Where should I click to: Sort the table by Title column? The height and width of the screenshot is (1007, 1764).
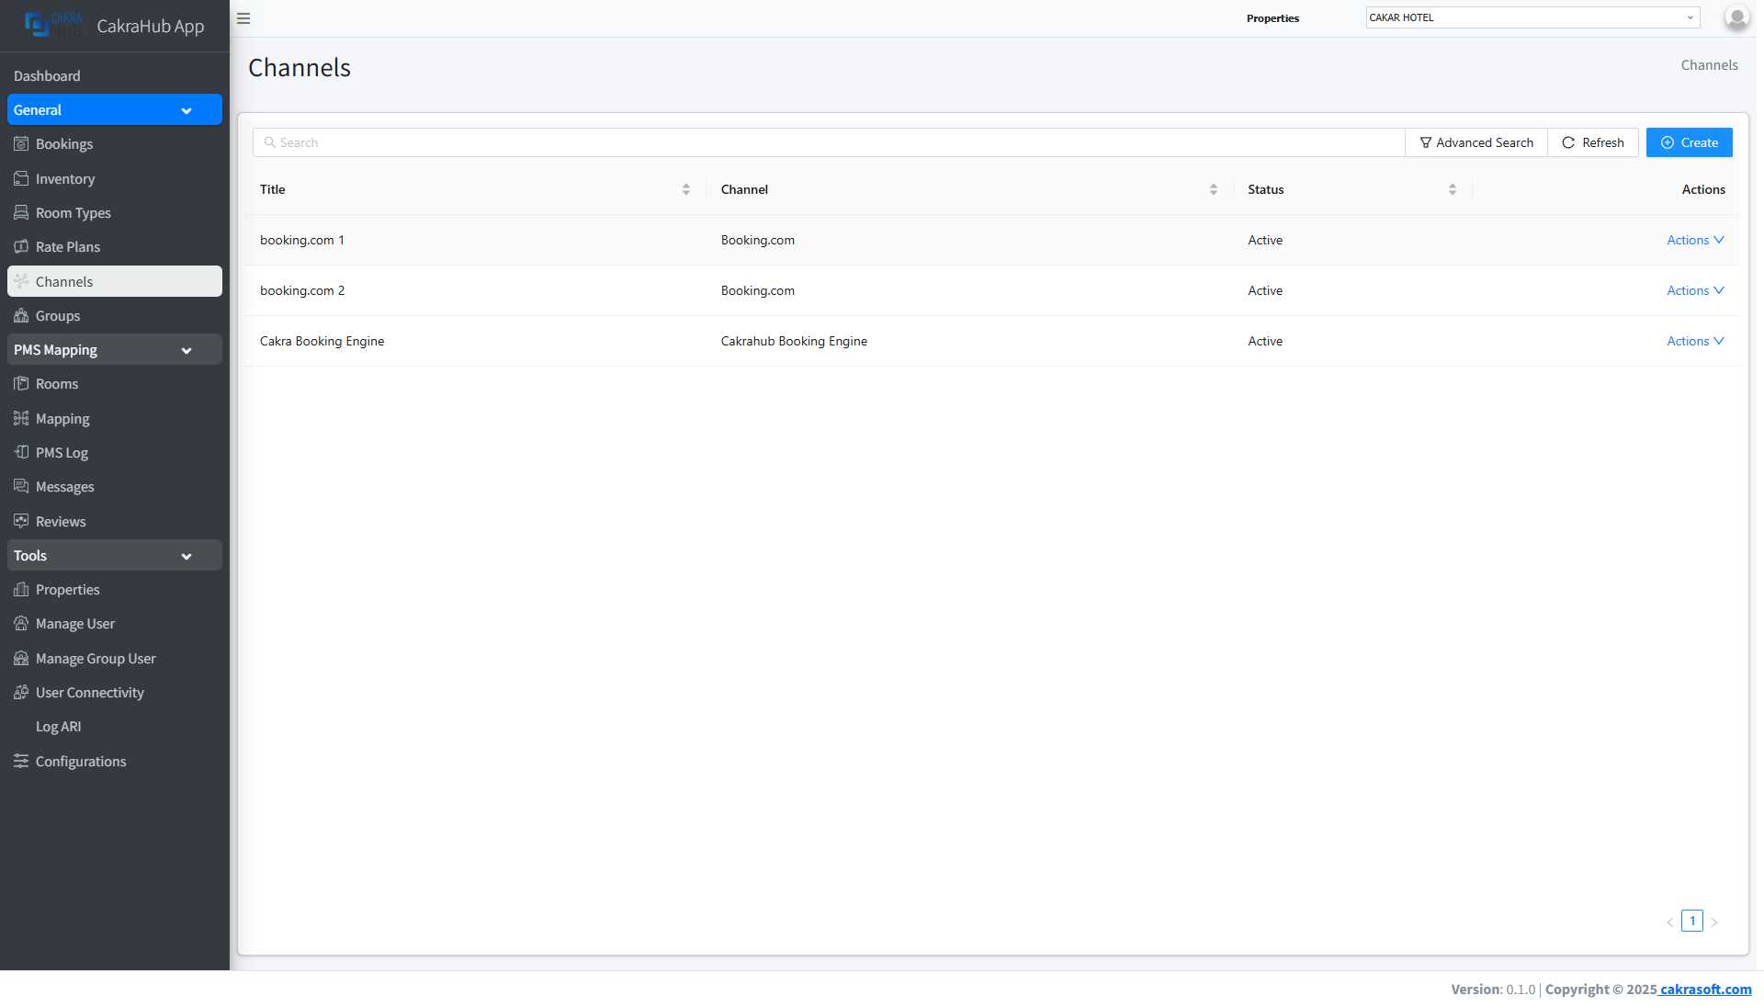pyautogui.click(x=685, y=189)
